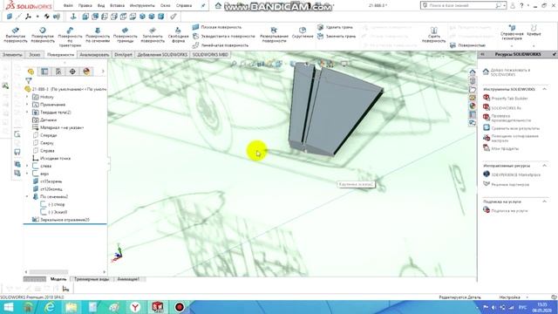Click the filter funnel icon in the feature tree
This screenshot has width=558, height=314.
click(28, 81)
